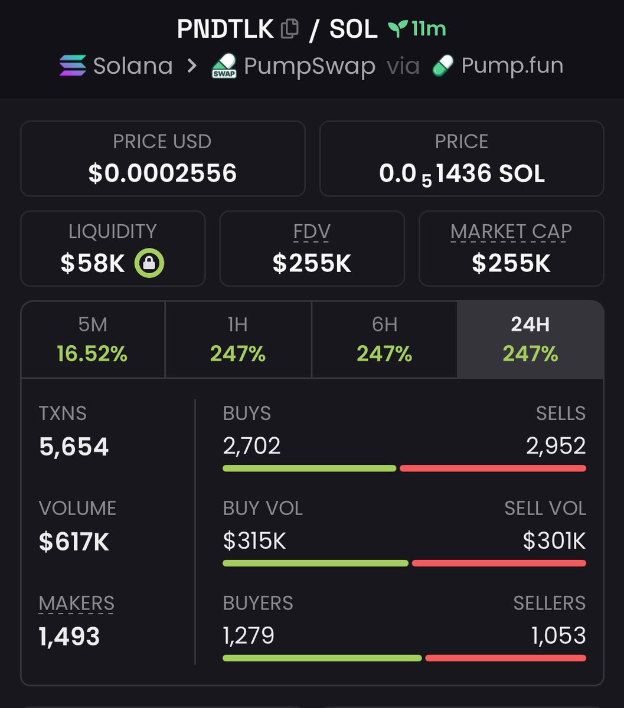Click the FDV label for details
This screenshot has width=624, height=708.
(312, 232)
